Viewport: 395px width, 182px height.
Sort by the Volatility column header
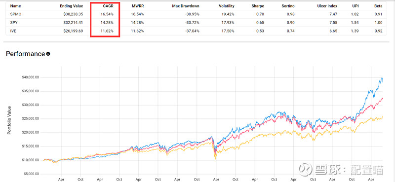[227, 6]
